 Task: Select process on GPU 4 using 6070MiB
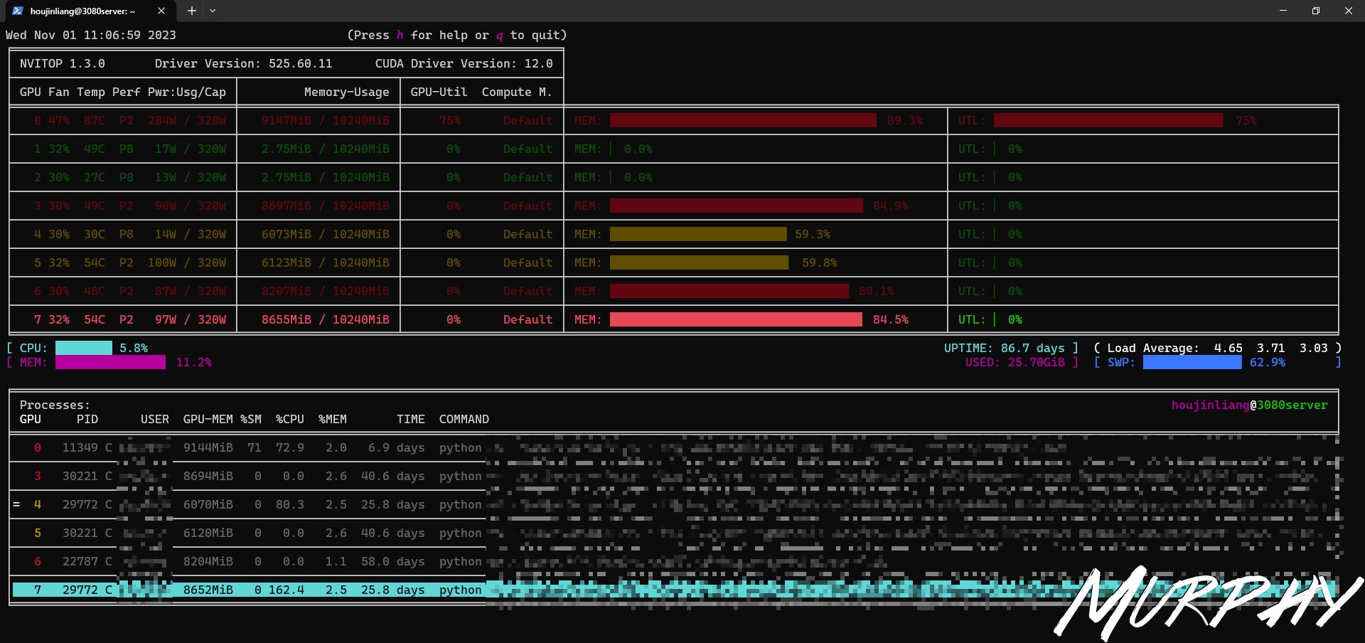[x=674, y=504]
